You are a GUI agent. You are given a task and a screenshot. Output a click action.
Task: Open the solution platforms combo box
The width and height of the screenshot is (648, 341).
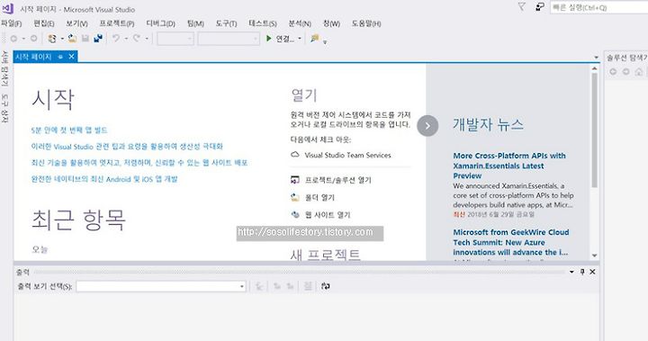(229, 39)
